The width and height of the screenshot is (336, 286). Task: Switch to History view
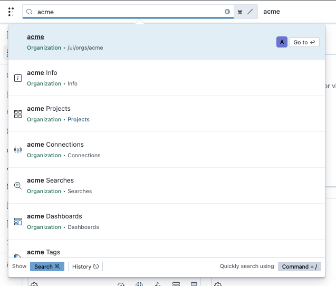click(x=85, y=266)
